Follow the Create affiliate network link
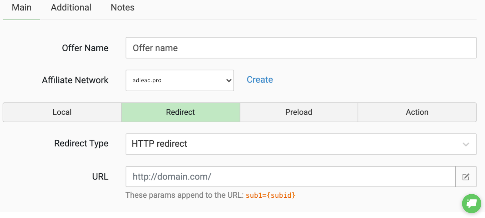Image resolution: width=485 pixels, height=218 pixels. [x=260, y=80]
